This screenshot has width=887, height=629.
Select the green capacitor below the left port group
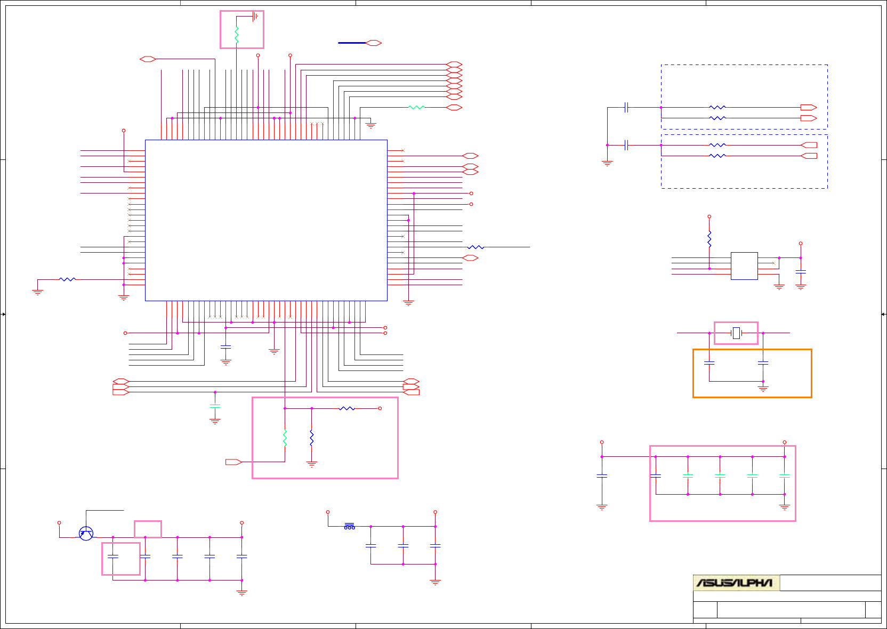point(215,407)
